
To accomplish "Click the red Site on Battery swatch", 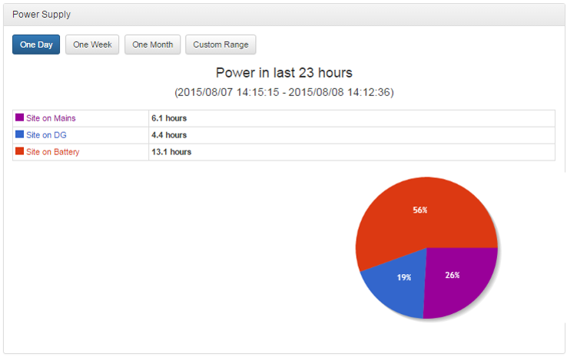I will (x=19, y=151).
